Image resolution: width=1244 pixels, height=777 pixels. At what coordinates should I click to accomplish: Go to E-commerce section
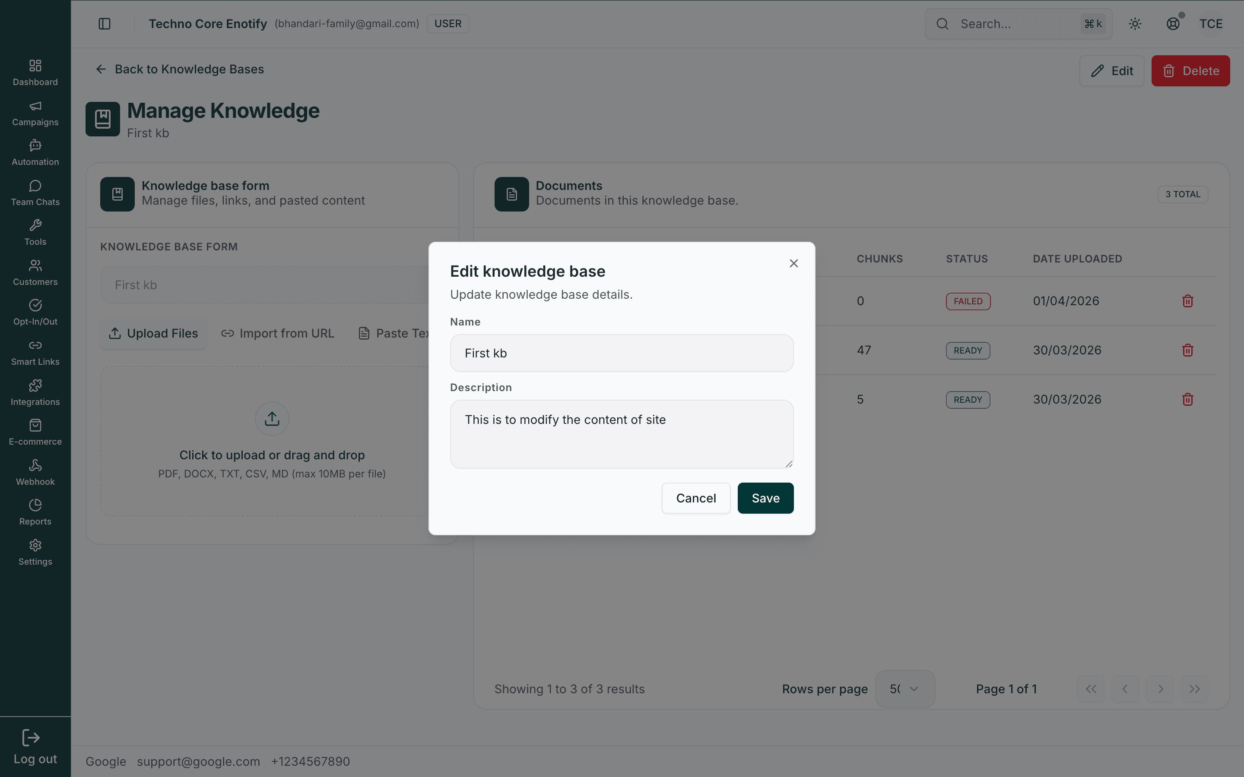pyautogui.click(x=35, y=432)
